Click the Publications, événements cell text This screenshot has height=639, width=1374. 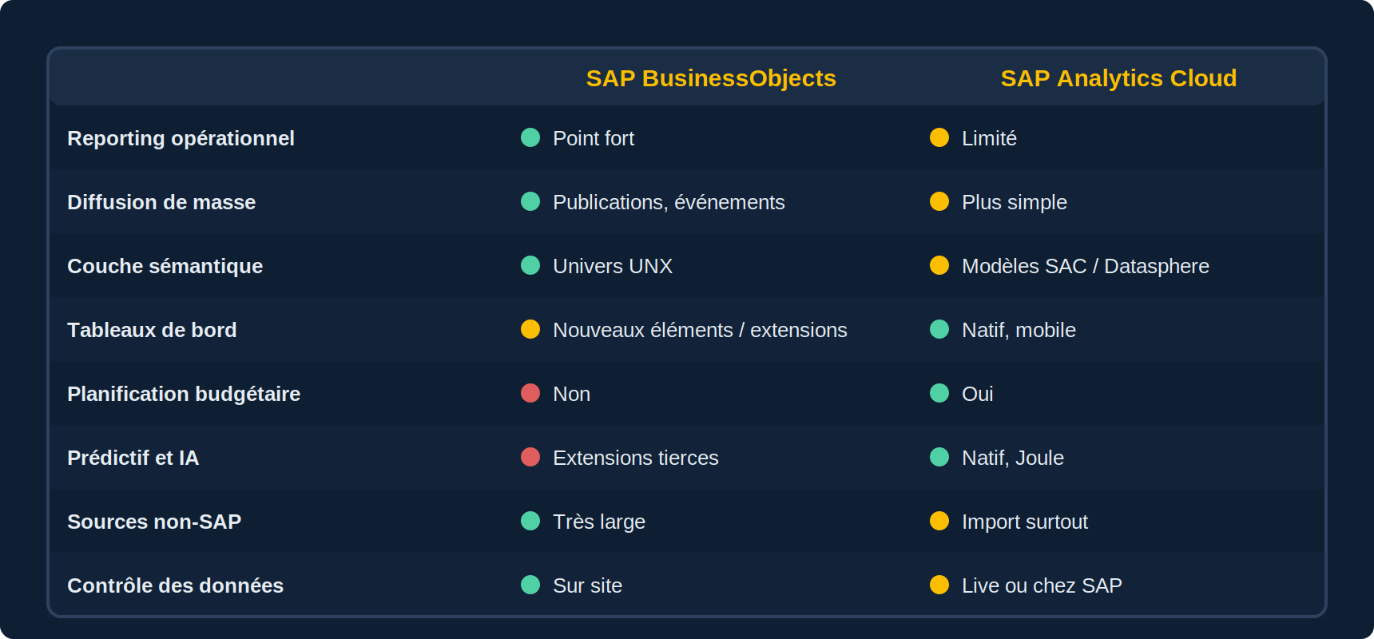coord(669,202)
